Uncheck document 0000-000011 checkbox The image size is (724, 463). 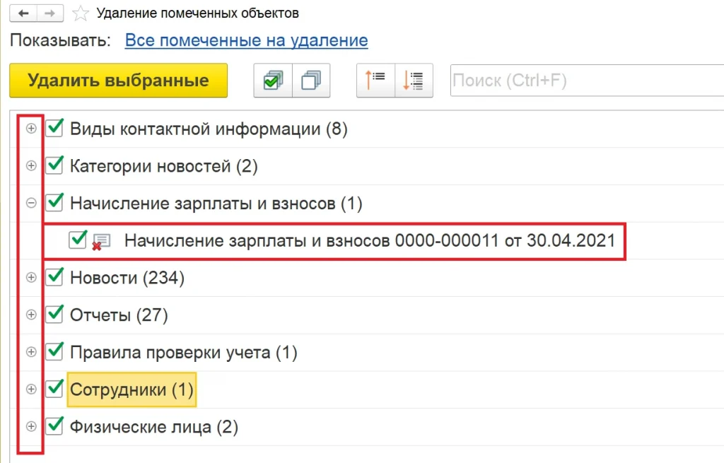[78, 240]
